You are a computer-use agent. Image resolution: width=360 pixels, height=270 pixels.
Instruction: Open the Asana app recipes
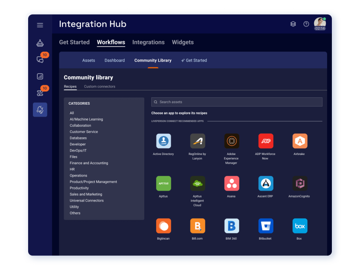click(x=232, y=183)
